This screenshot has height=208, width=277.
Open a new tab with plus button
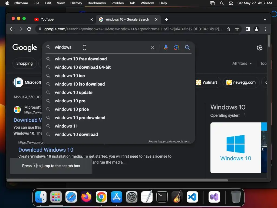click(167, 19)
